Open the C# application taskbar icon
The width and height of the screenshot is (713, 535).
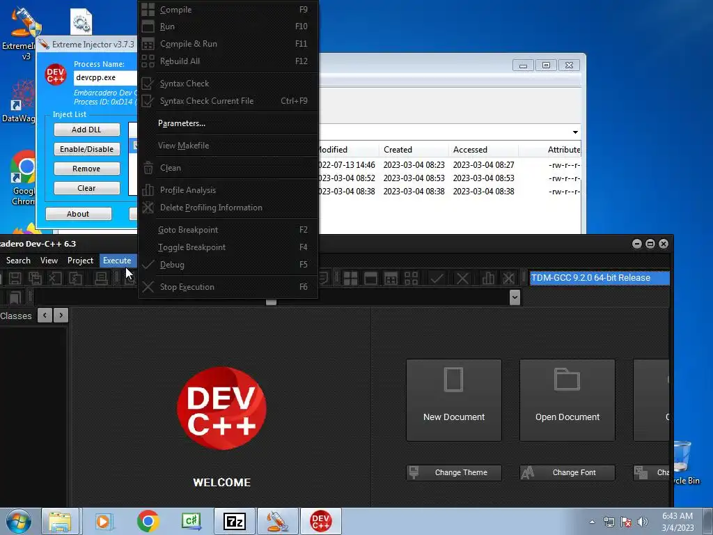191,521
